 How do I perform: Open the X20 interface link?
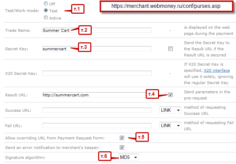(x=217, y=70)
